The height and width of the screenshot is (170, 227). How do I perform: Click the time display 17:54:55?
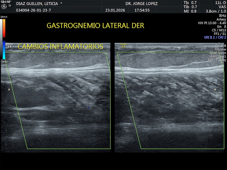[x=142, y=10]
